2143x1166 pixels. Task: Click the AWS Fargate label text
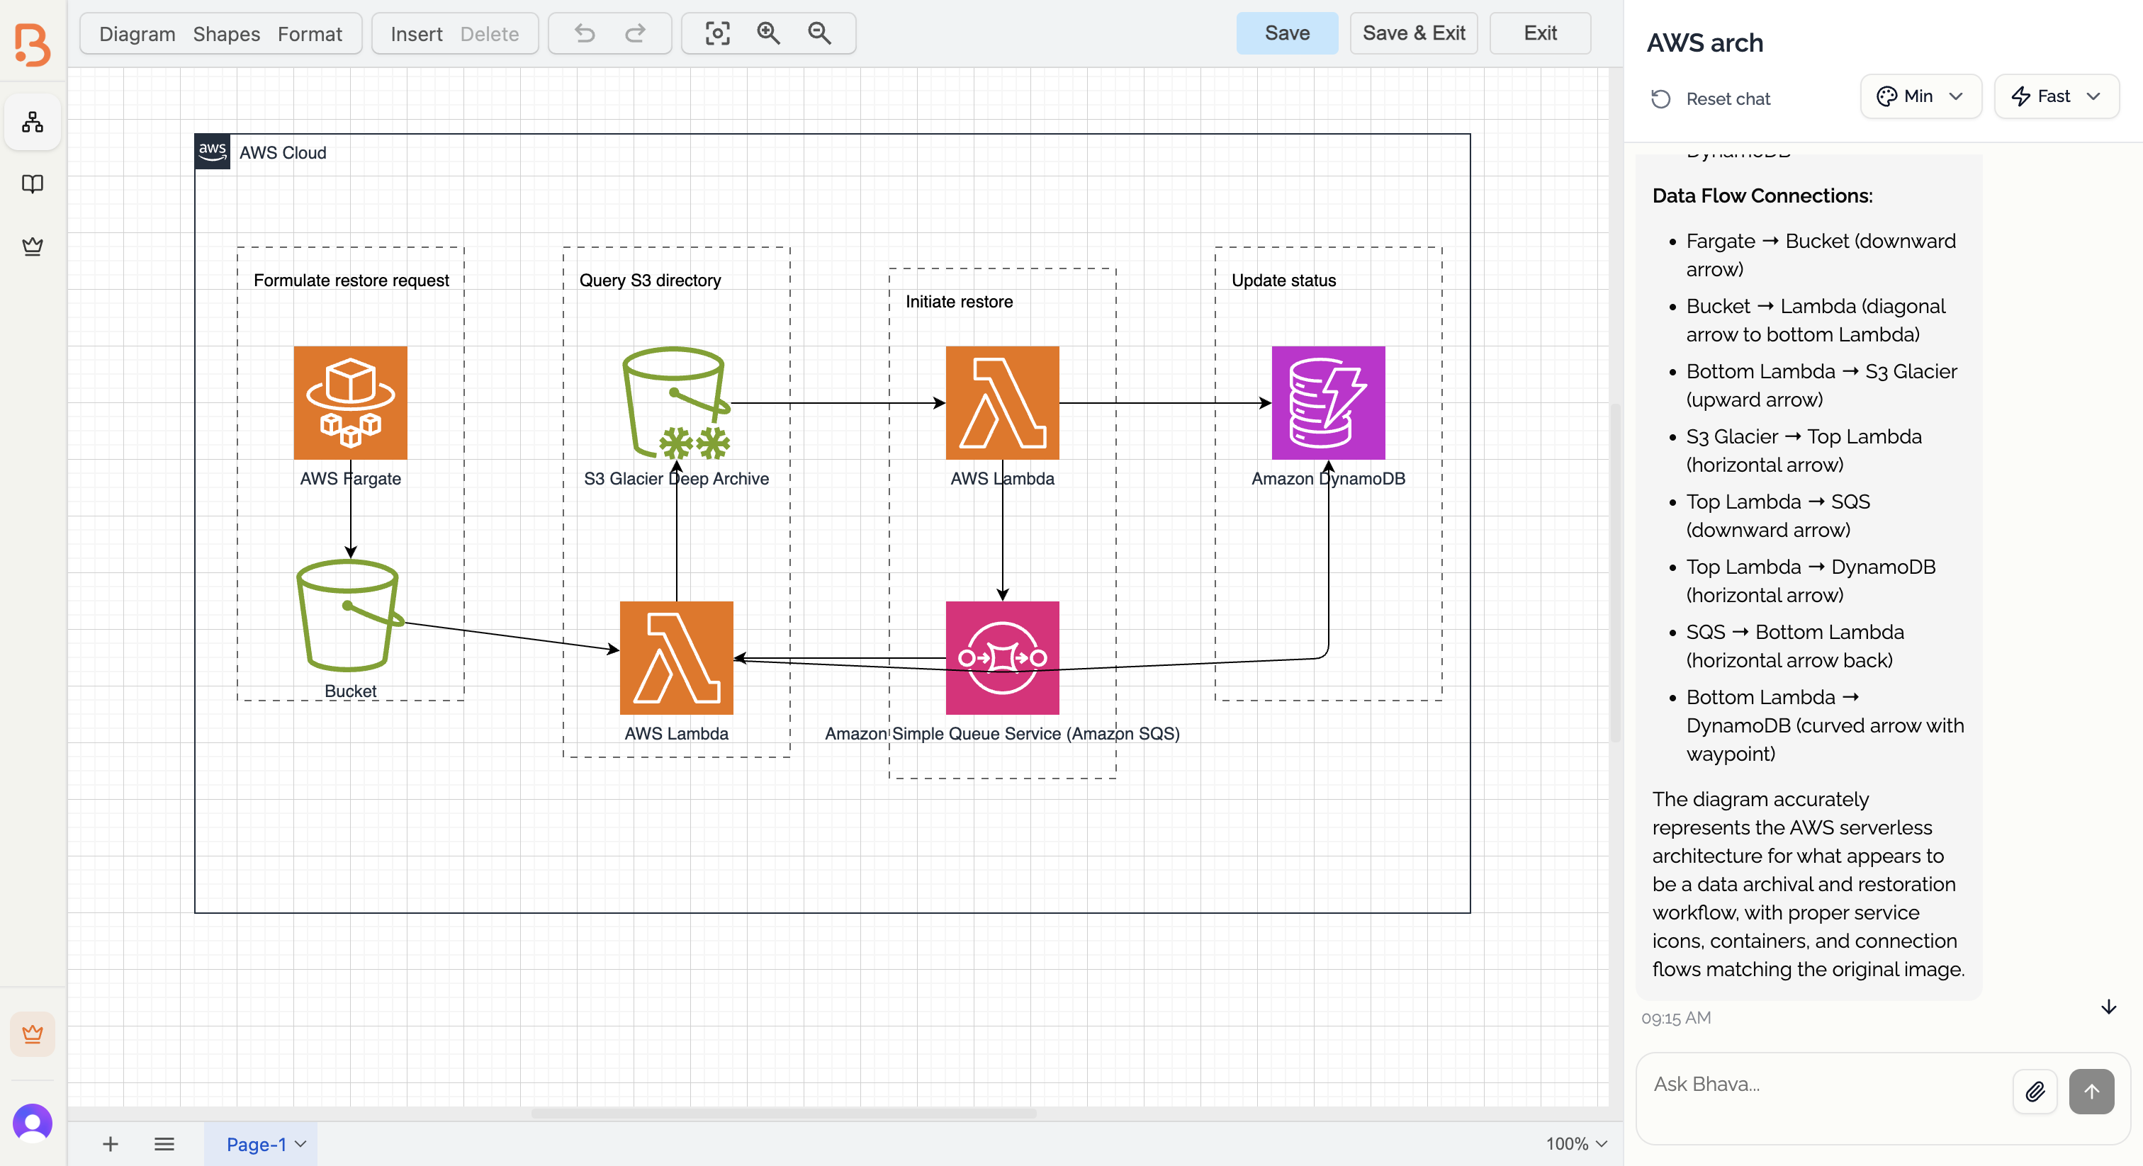pyautogui.click(x=350, y=478)
